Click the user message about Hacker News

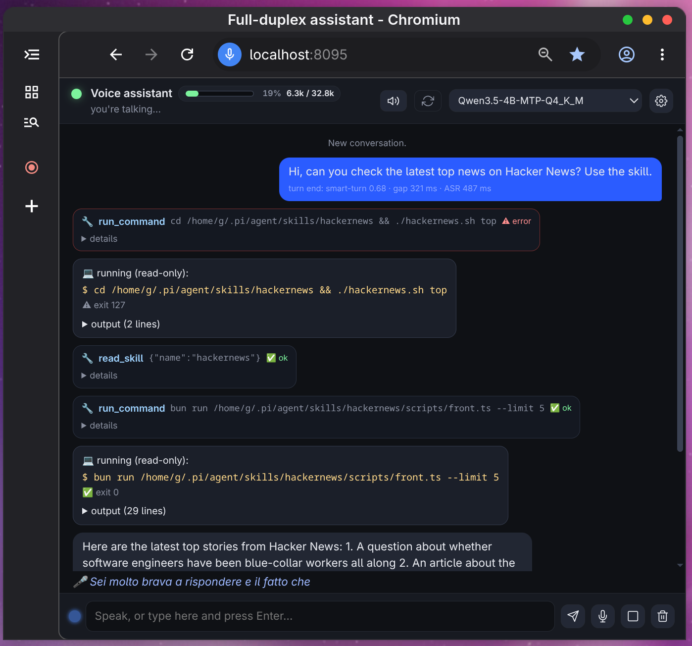click(470, 179)
